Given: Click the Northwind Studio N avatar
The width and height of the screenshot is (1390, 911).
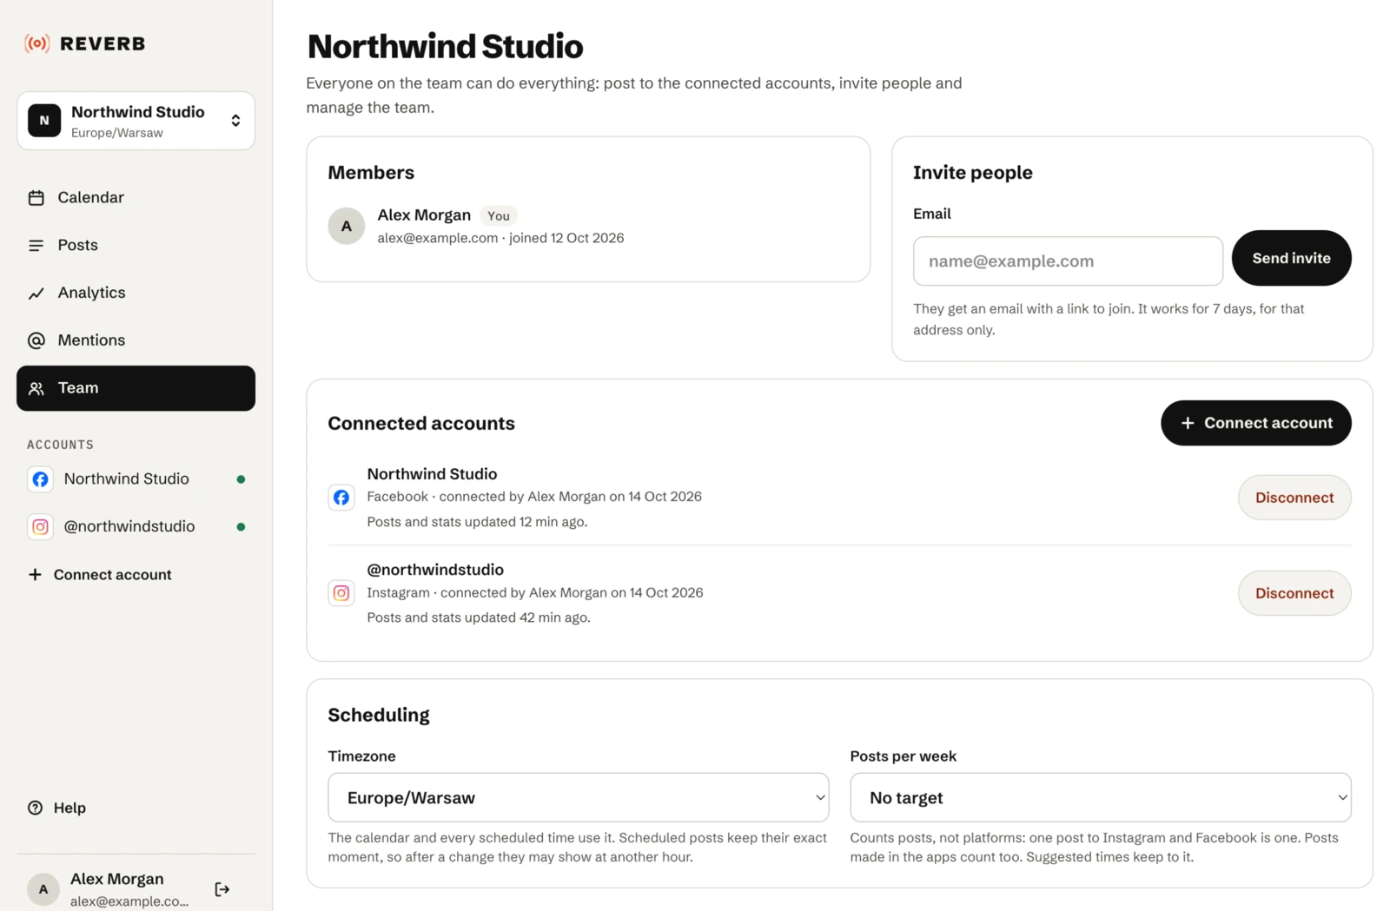Looking at the screenshot, I should click(x=44, y=121).
